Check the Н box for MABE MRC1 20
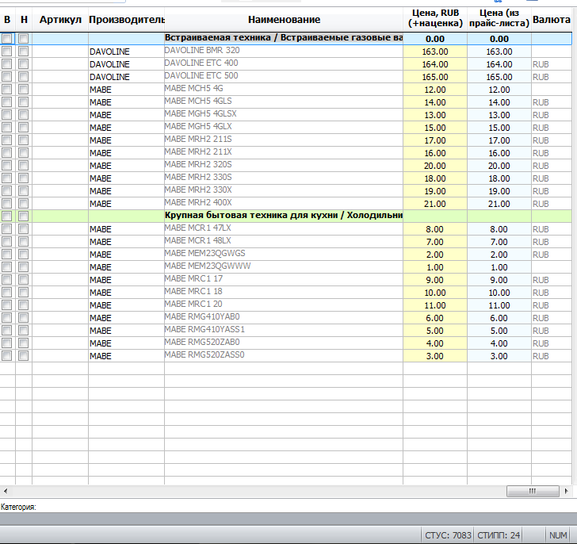 pos(23,305)
